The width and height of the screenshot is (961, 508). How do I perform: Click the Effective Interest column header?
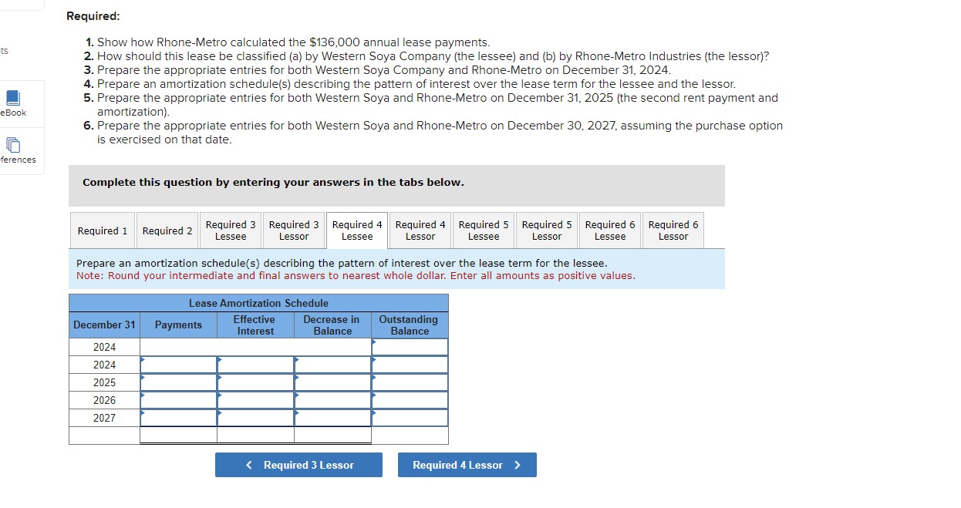(x=255, y=325)
